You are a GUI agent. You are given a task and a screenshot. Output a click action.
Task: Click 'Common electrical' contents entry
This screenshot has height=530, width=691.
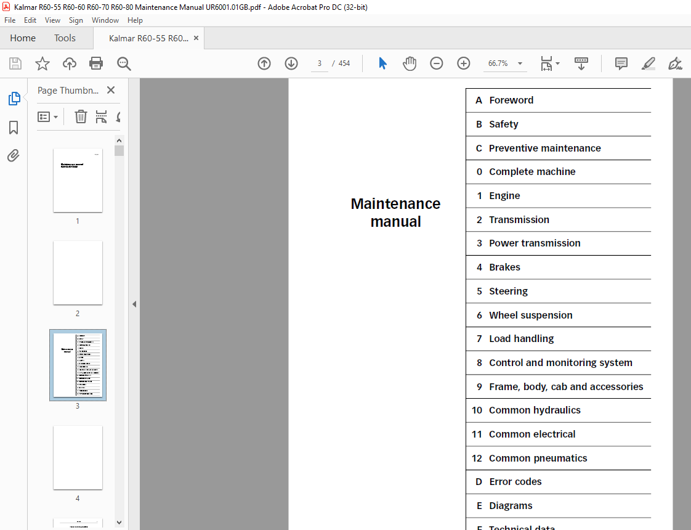(x=532, y=434)
